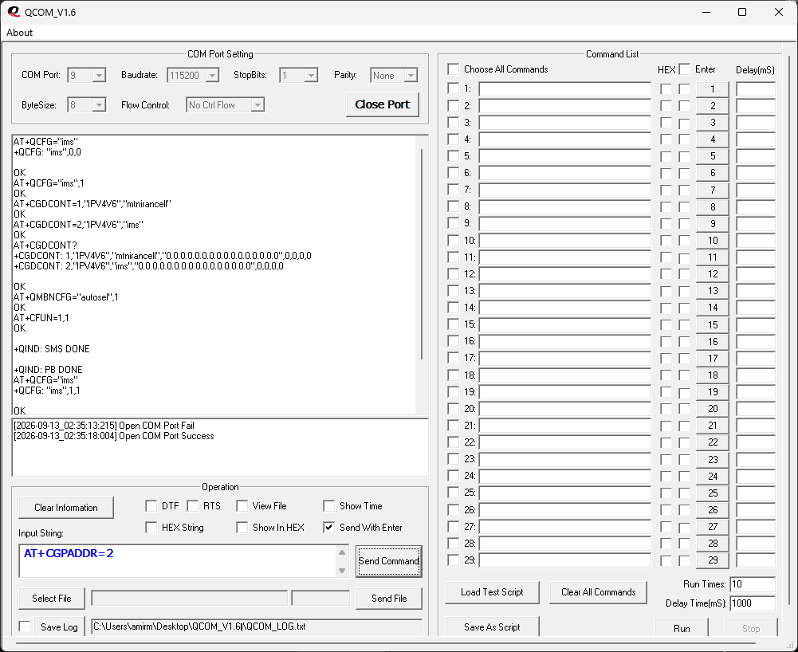This screenshot has height=652, width=798.
Task: Click the Run button
Action: (682, 629)
